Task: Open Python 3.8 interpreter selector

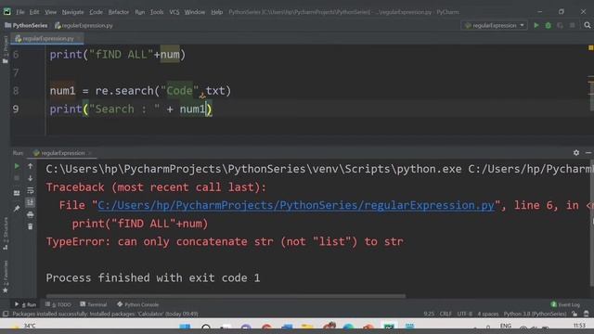Action: point(535,314)
